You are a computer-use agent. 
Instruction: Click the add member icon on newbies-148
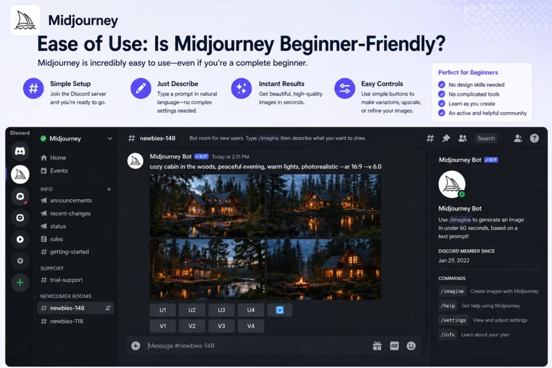click(108, 308)
